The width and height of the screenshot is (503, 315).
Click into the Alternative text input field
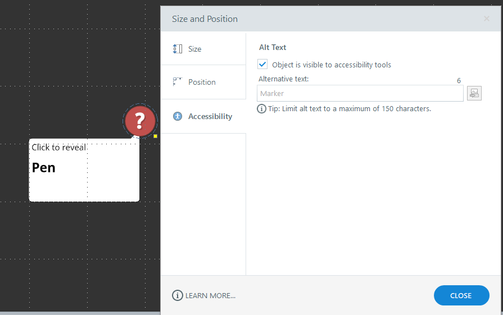[360, 93]
